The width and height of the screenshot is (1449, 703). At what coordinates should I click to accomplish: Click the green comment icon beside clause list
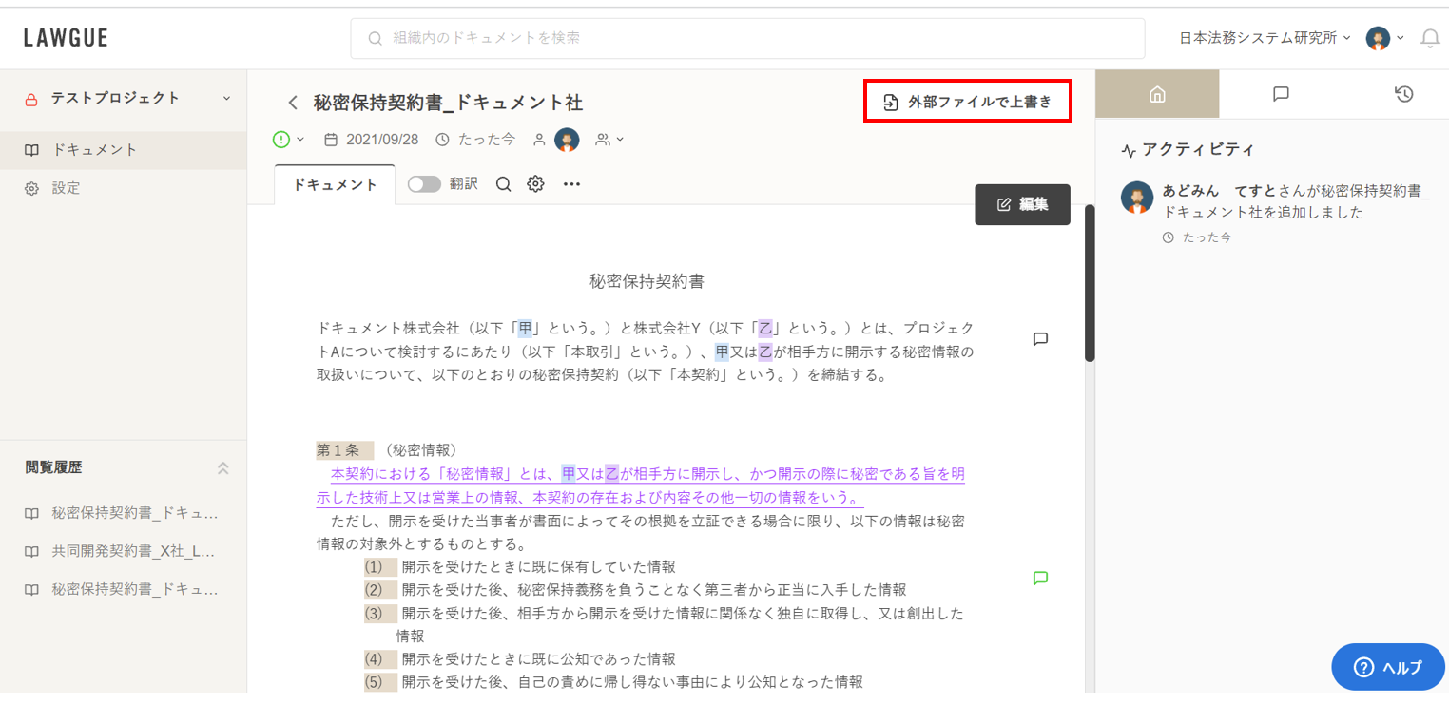coord(1040,578)
